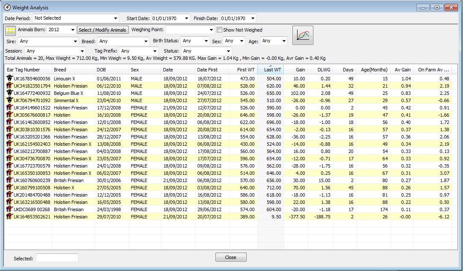
Task: Click cow icon for UK304736700870
Action: pyautogui.click(x=10, y=158)
